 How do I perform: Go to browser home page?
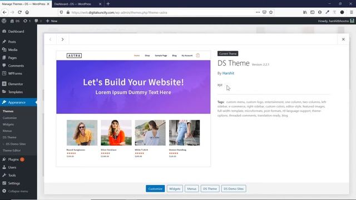tap(27, 12)
